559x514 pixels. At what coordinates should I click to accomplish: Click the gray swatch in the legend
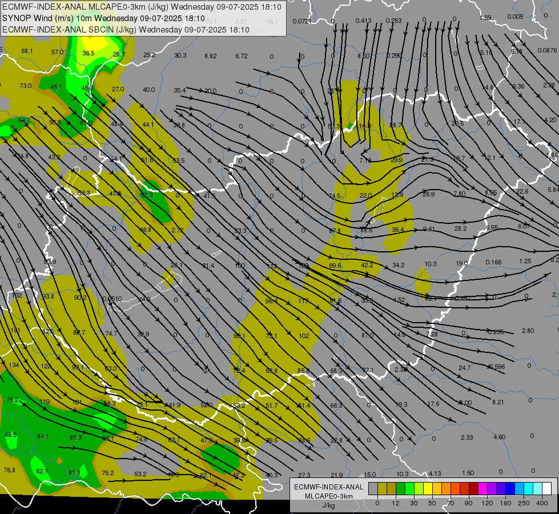pos(373,488)
